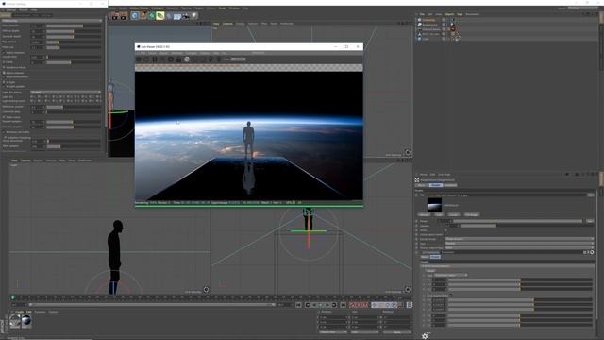Screen dimensions: 604x340
Task: Click Apply button in Coordinates Manager
Action: (x=397, y=331)
